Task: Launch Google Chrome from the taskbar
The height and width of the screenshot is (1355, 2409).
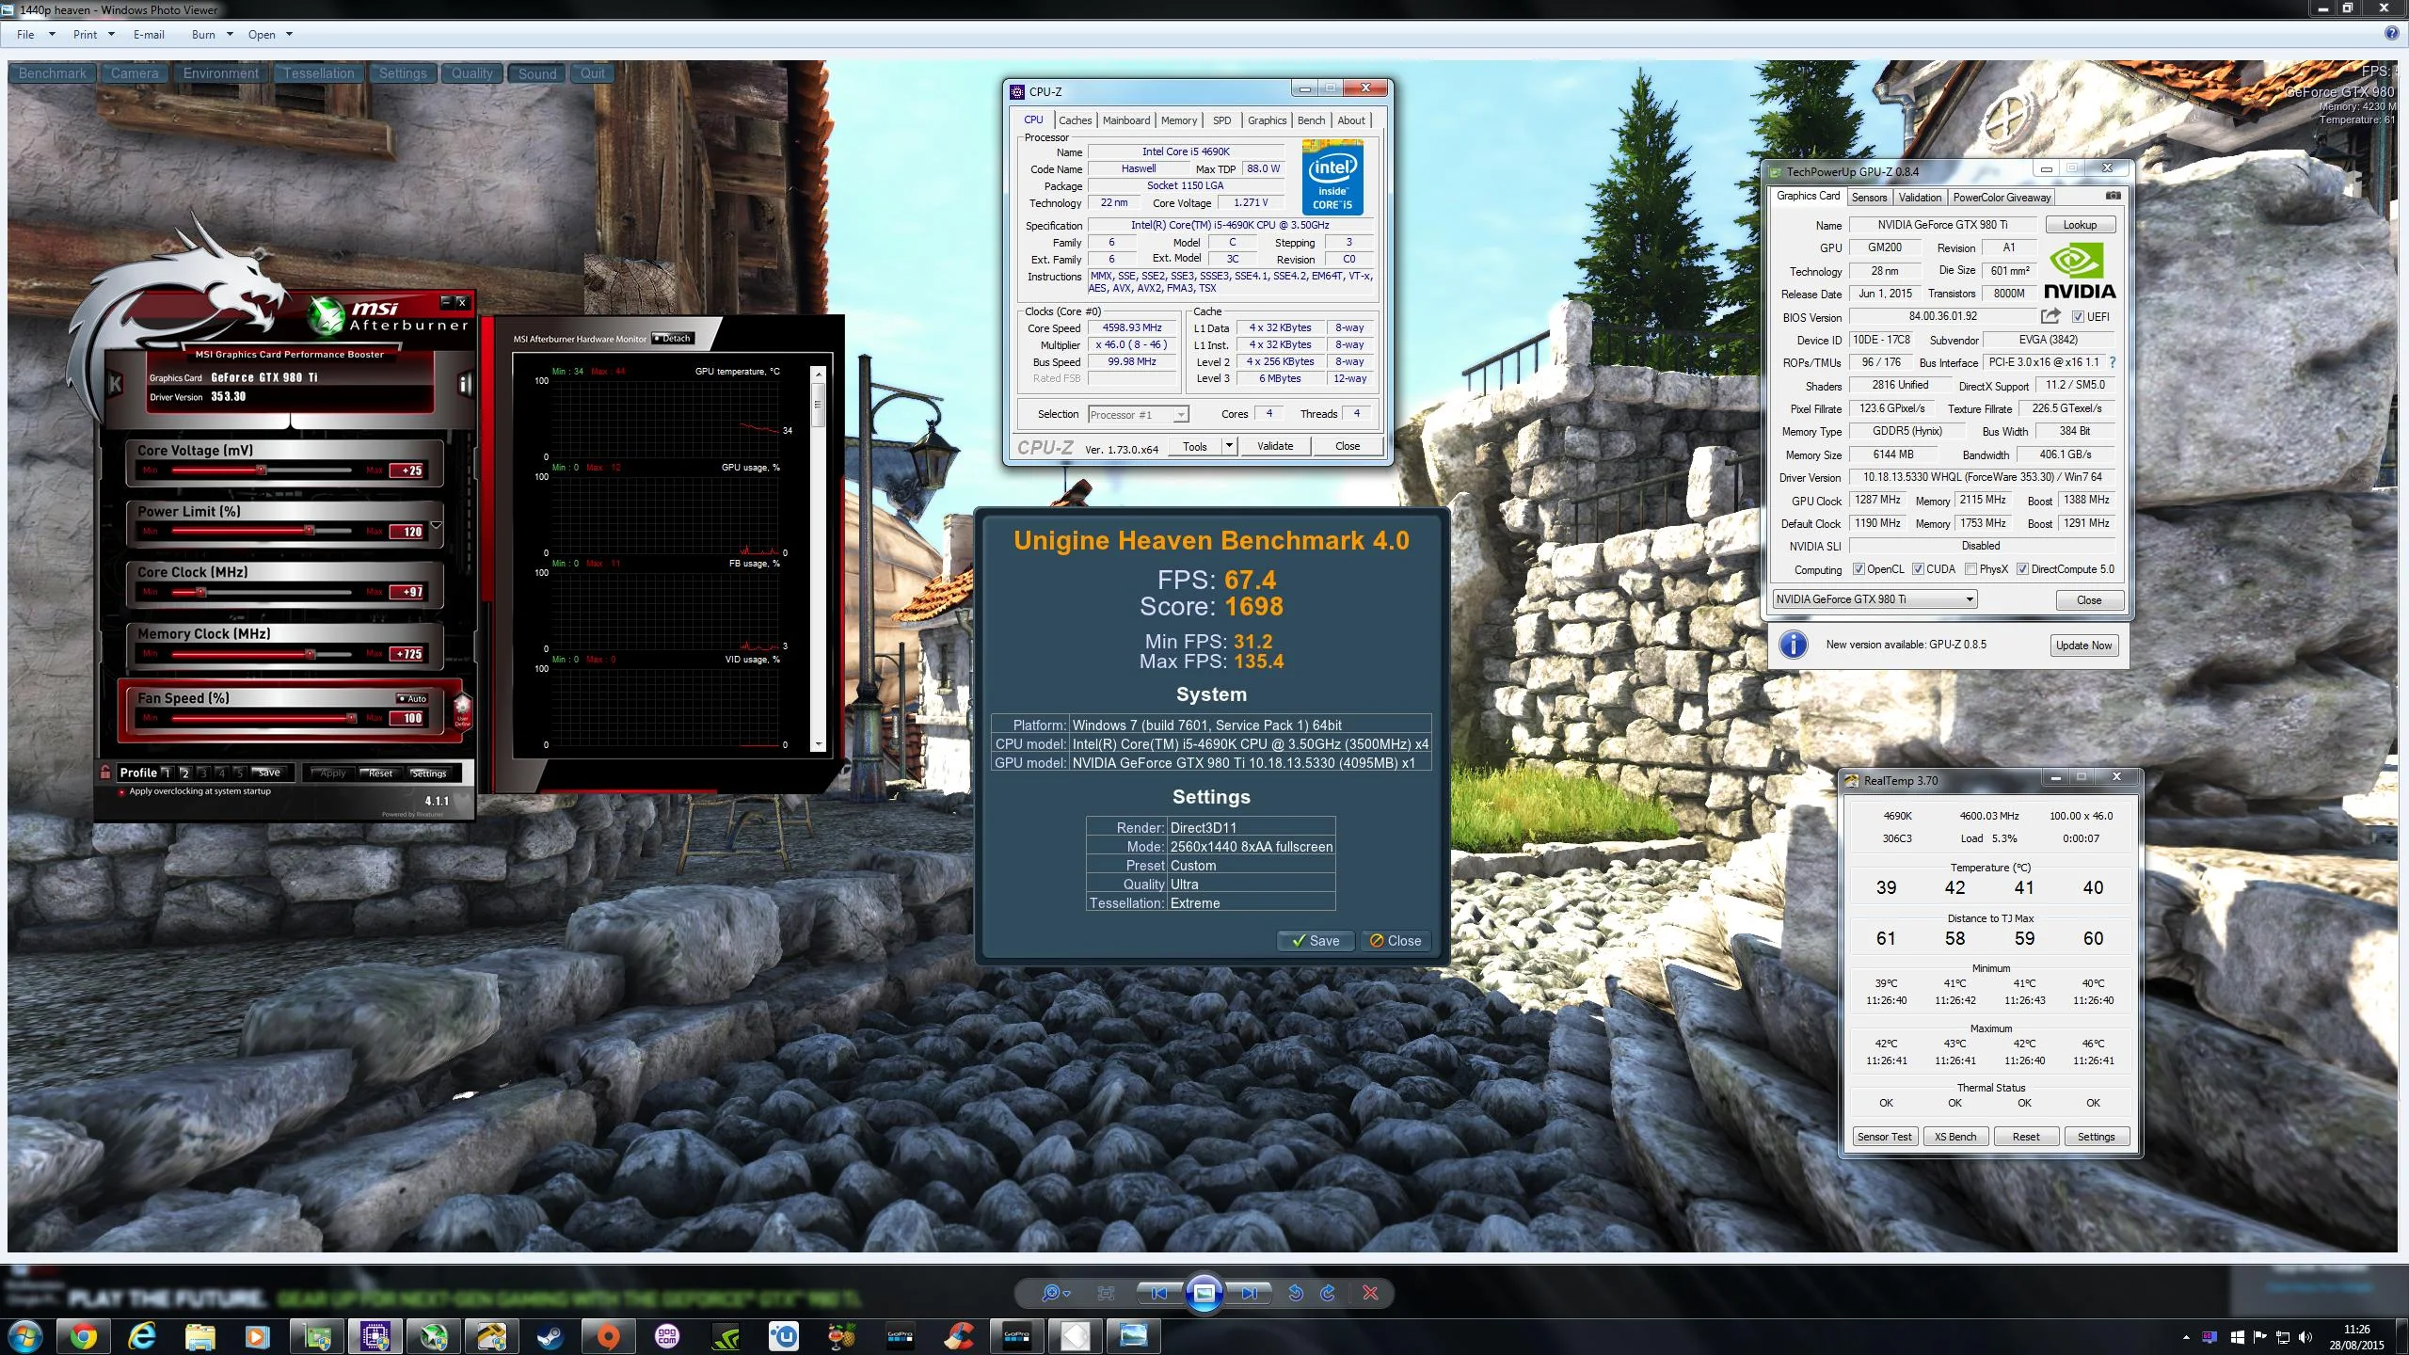Action: [x=83, y=1336]
